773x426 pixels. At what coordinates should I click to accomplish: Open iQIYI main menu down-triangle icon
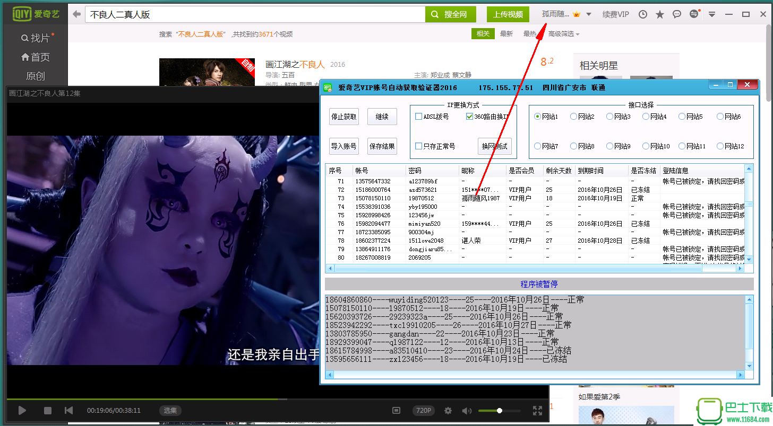coord(712,14)
